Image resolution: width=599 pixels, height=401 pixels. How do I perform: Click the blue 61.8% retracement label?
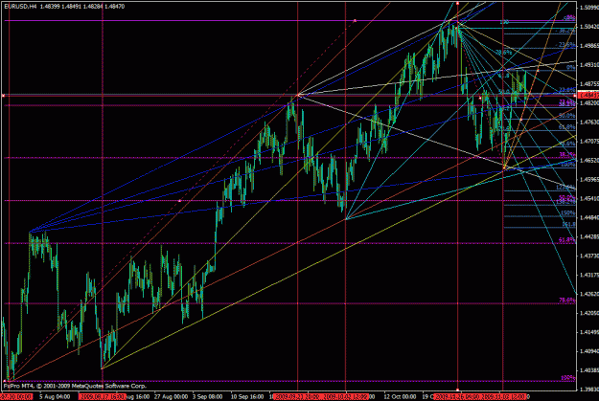(x=567, y=127)
